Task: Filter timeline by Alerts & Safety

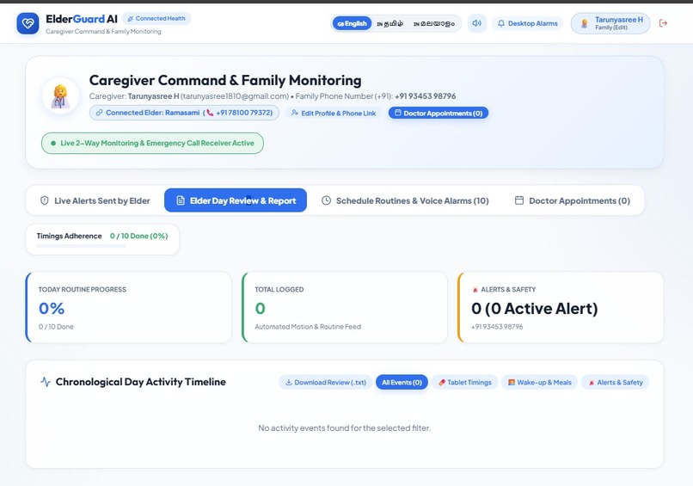Action: [x=616, y=382]
